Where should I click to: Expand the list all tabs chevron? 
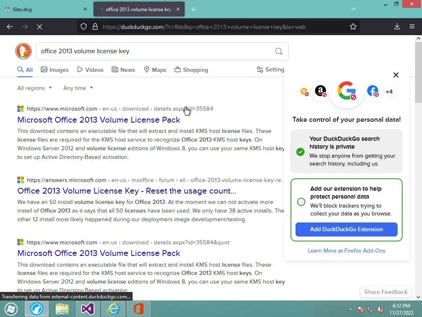[x=354, y=9]
